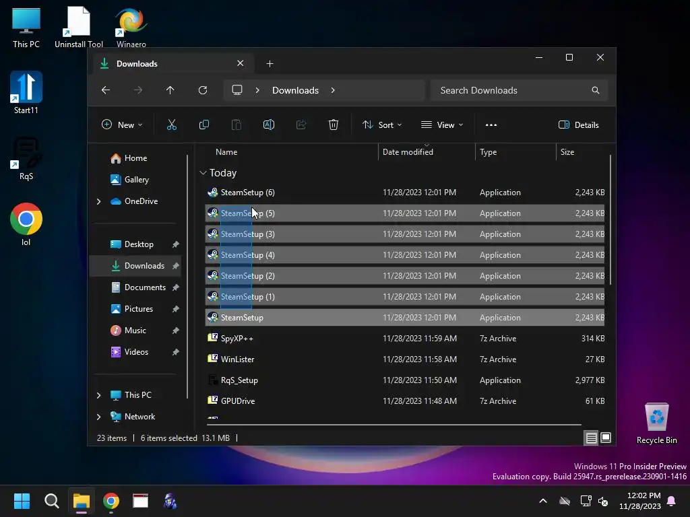
Task: Refresh the Downloads folder
Action: click(x=203, y=90)
